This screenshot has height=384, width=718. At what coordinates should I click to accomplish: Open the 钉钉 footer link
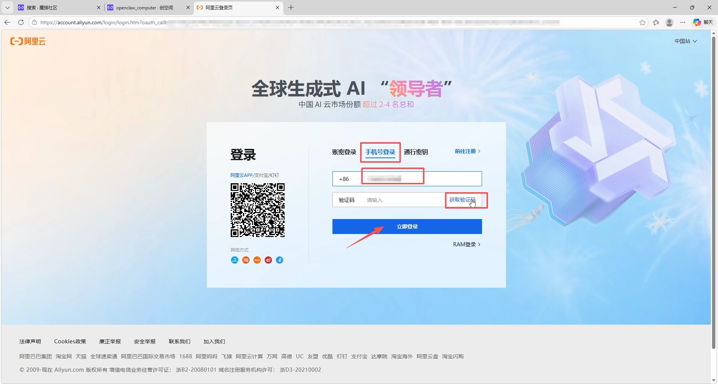(342, 356)
